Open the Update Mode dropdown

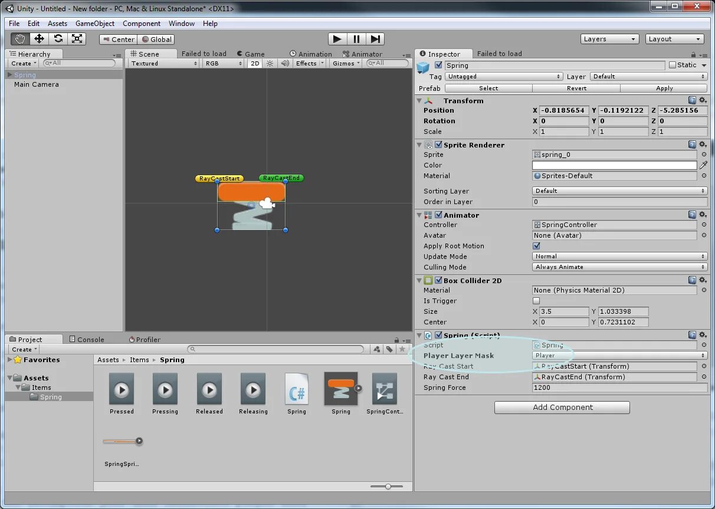[x=619, y=257]
